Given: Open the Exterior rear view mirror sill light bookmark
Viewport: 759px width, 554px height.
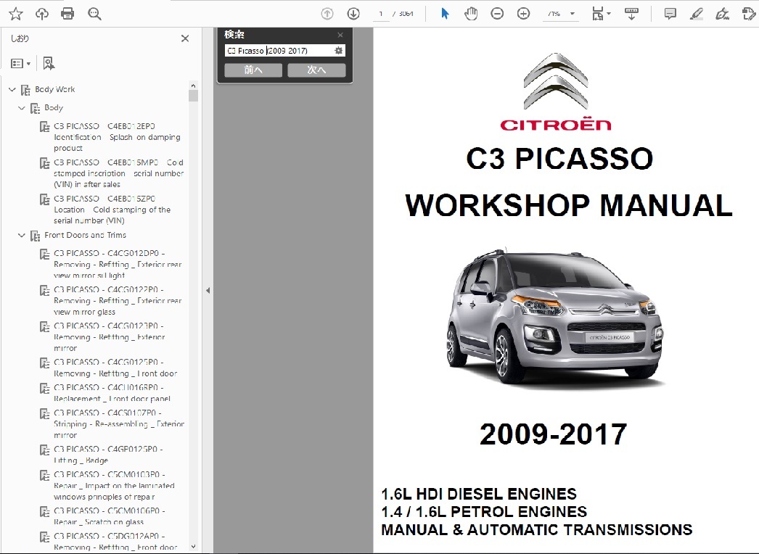Looking at the screenshot, I should click(118, 264).
